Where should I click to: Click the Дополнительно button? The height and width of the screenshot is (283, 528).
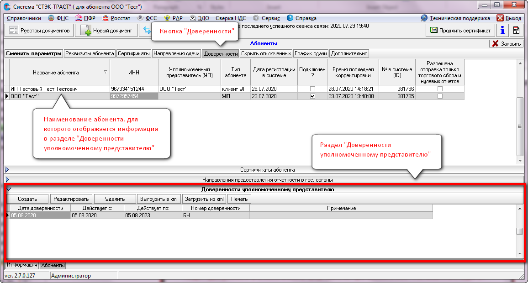click(349, 53)
